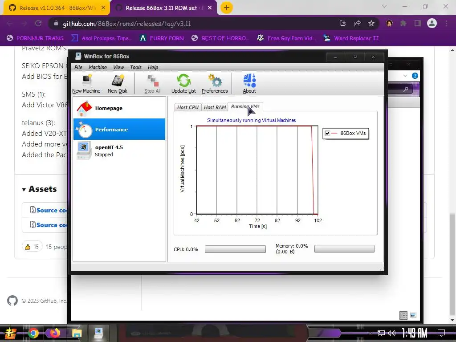456x342 pixels.
Task: Open the Word Replacer II bookmark
Action: tap(351, 38)
